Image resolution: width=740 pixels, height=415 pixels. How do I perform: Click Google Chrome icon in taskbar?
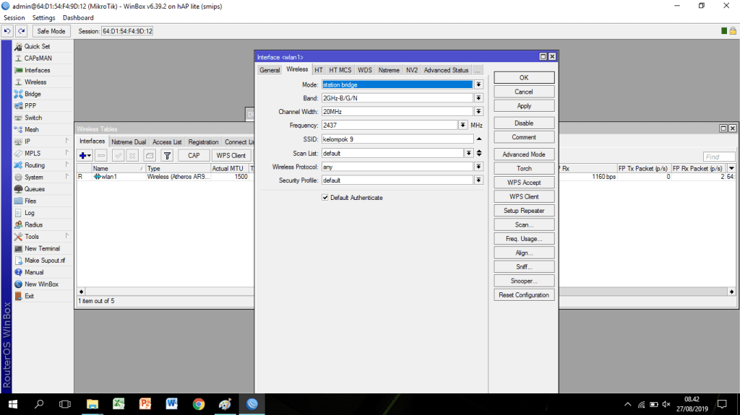(198, 404)
